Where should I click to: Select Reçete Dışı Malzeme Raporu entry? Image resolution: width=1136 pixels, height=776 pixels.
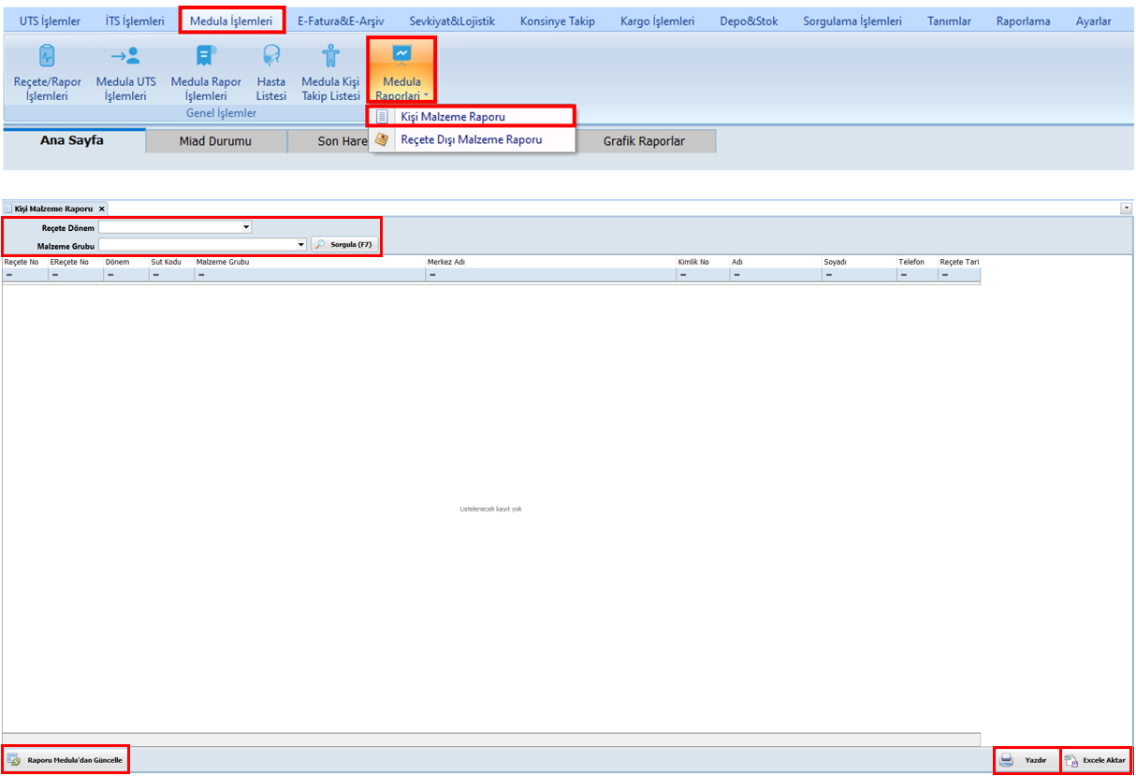pos(471,139)
